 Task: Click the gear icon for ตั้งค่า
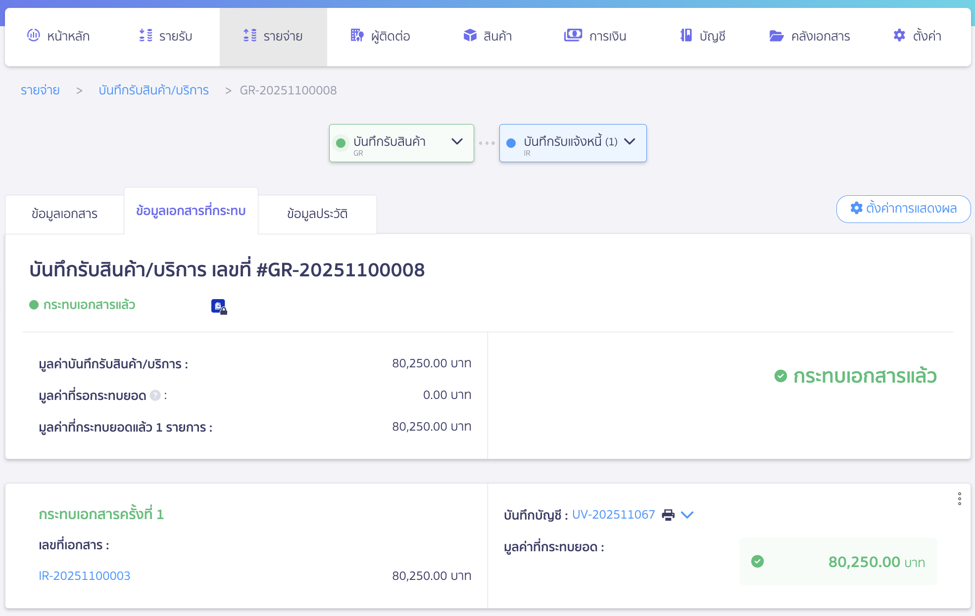pos(899,35)
